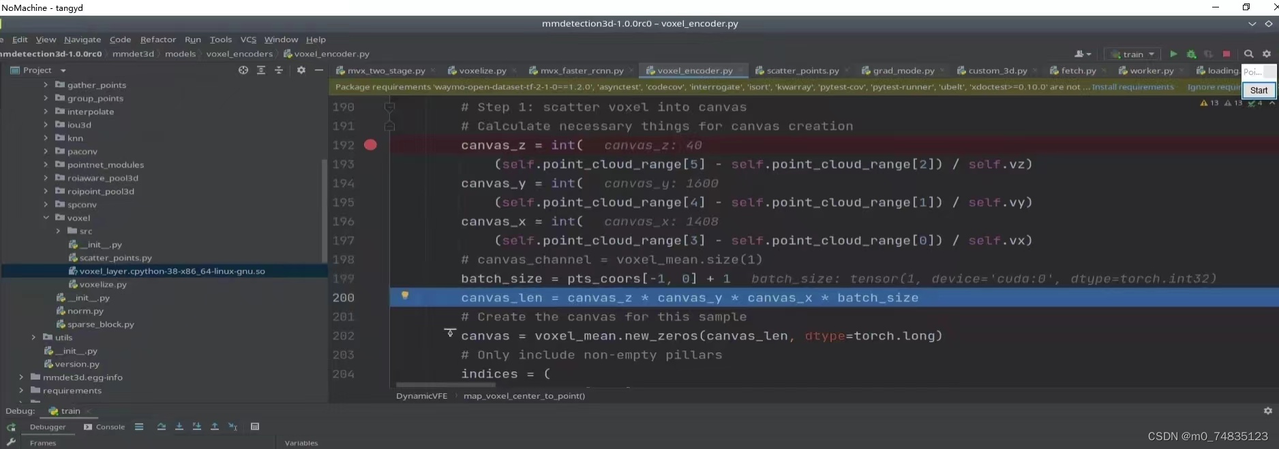1279x449 pixels.
Task: Expand the src folder under voxel
Action: click(x=58, y=231)
